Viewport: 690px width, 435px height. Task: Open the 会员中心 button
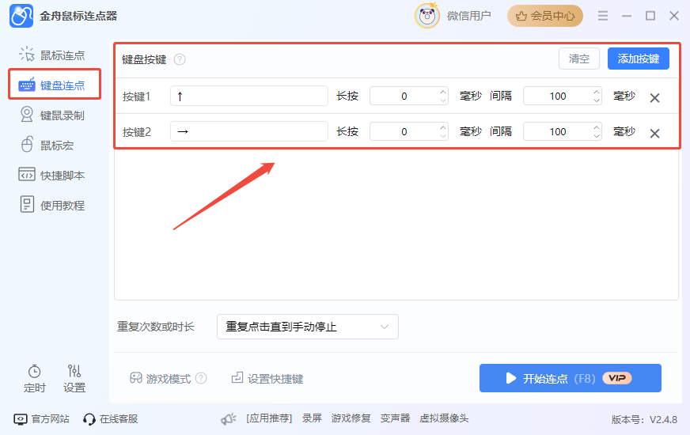pos(544,16)
